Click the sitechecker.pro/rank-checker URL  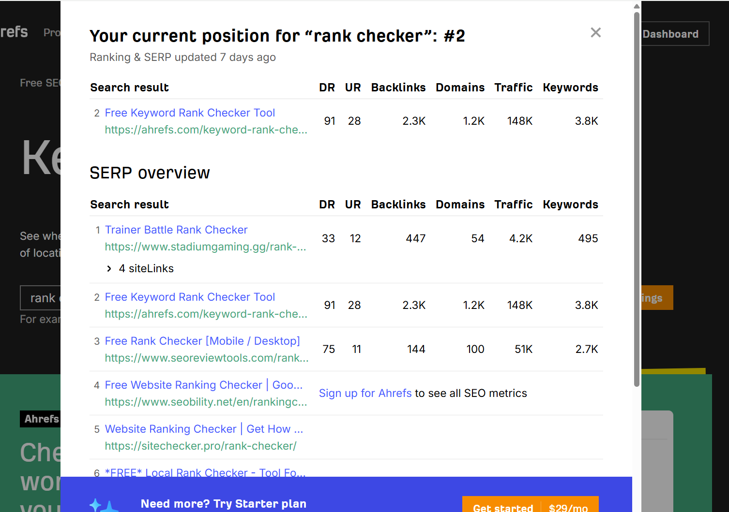200,446
